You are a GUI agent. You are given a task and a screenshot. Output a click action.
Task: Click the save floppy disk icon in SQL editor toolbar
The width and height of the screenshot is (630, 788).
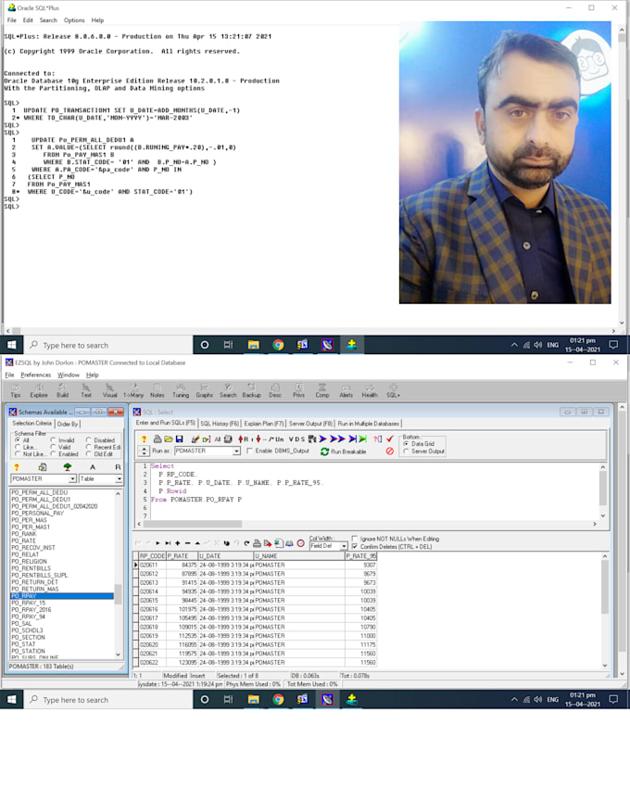pos(180,439)
